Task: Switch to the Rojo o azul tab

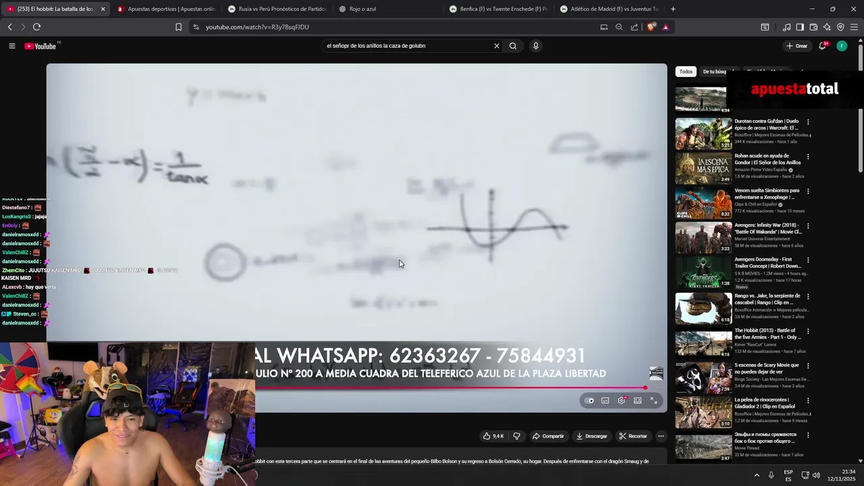Action: [388, 9]
